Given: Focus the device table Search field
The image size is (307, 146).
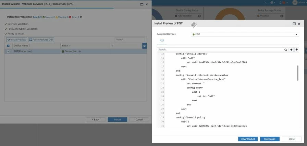Looking at the screenshot, I should click(x=130, y=40).
